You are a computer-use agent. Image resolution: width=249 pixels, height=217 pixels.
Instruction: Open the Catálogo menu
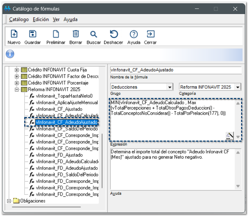click(x=19, y=19)
